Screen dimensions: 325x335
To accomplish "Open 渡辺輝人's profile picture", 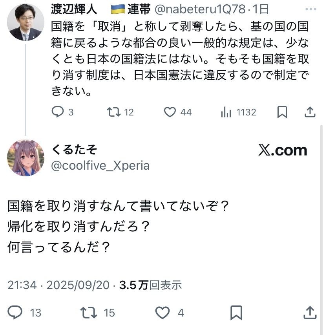I will point(26,22).
